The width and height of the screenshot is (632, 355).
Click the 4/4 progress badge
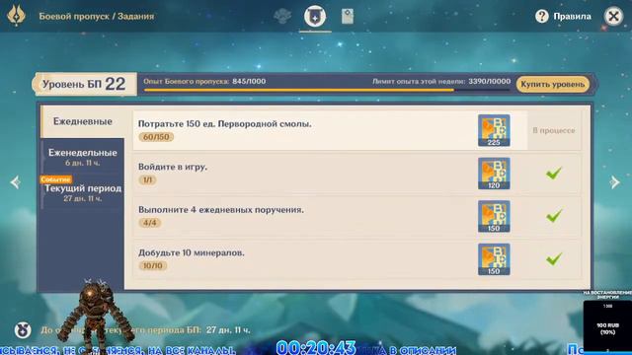click(x=149, y=223)
